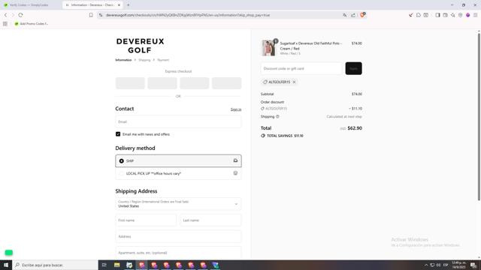481x270 pixels.
Task: Open the Windows notification center icon
Action: (x=473, y=265)
